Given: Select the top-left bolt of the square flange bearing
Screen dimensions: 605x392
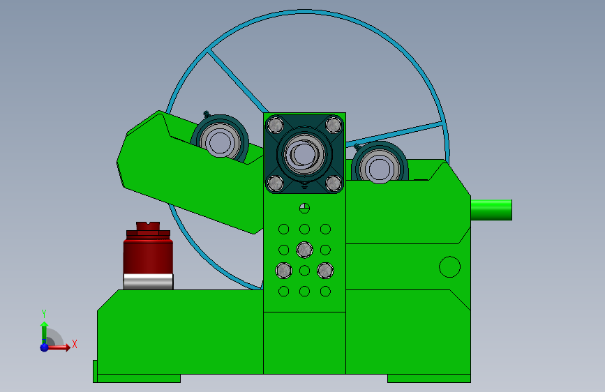Looking at the screenshot, I should tap(275, 125).
